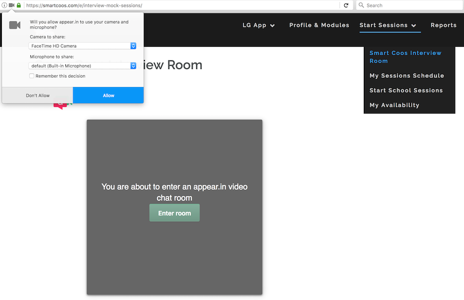The image size is (464, 300).
Task: Select Start School Sessions submenu entry
Action: (x=406, y=90)
